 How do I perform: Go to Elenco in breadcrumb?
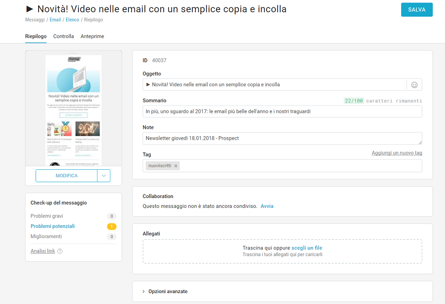point(72,20)
